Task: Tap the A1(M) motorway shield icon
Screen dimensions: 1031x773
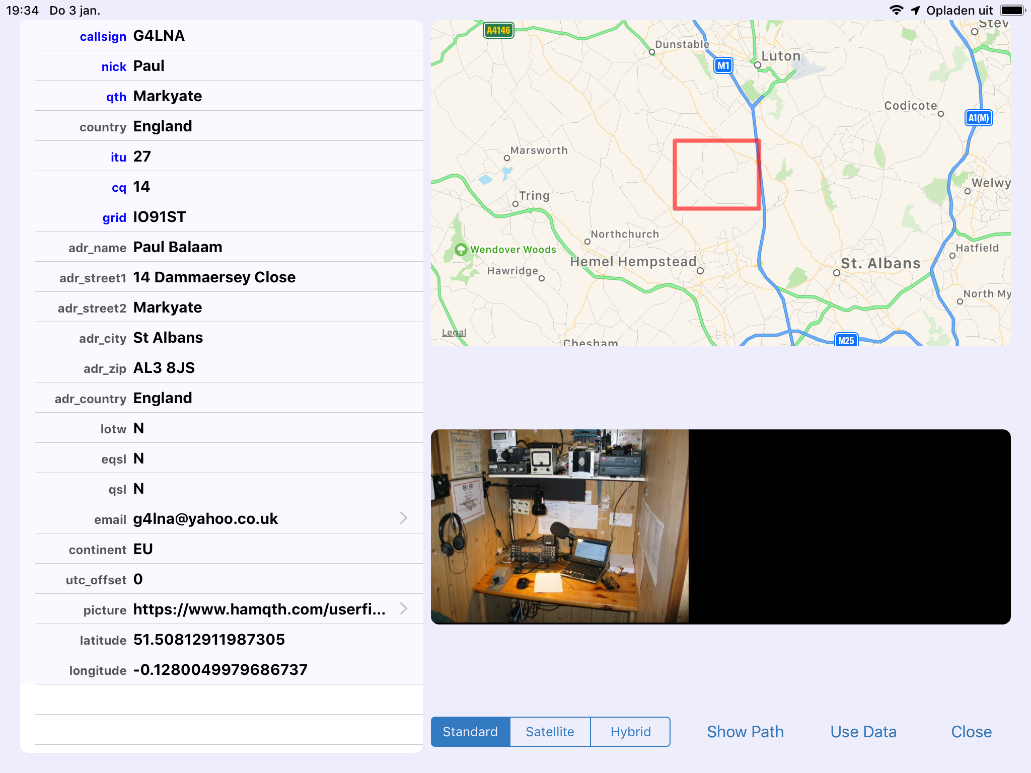Action: 978,118
